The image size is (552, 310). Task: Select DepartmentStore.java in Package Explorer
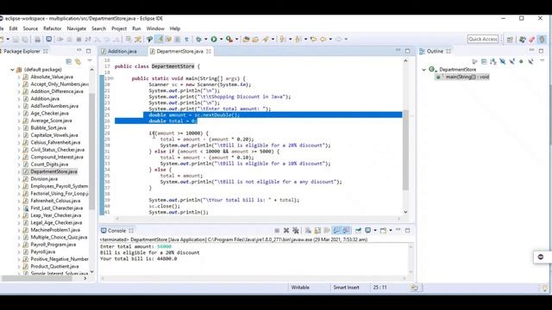tap(53, 171)
